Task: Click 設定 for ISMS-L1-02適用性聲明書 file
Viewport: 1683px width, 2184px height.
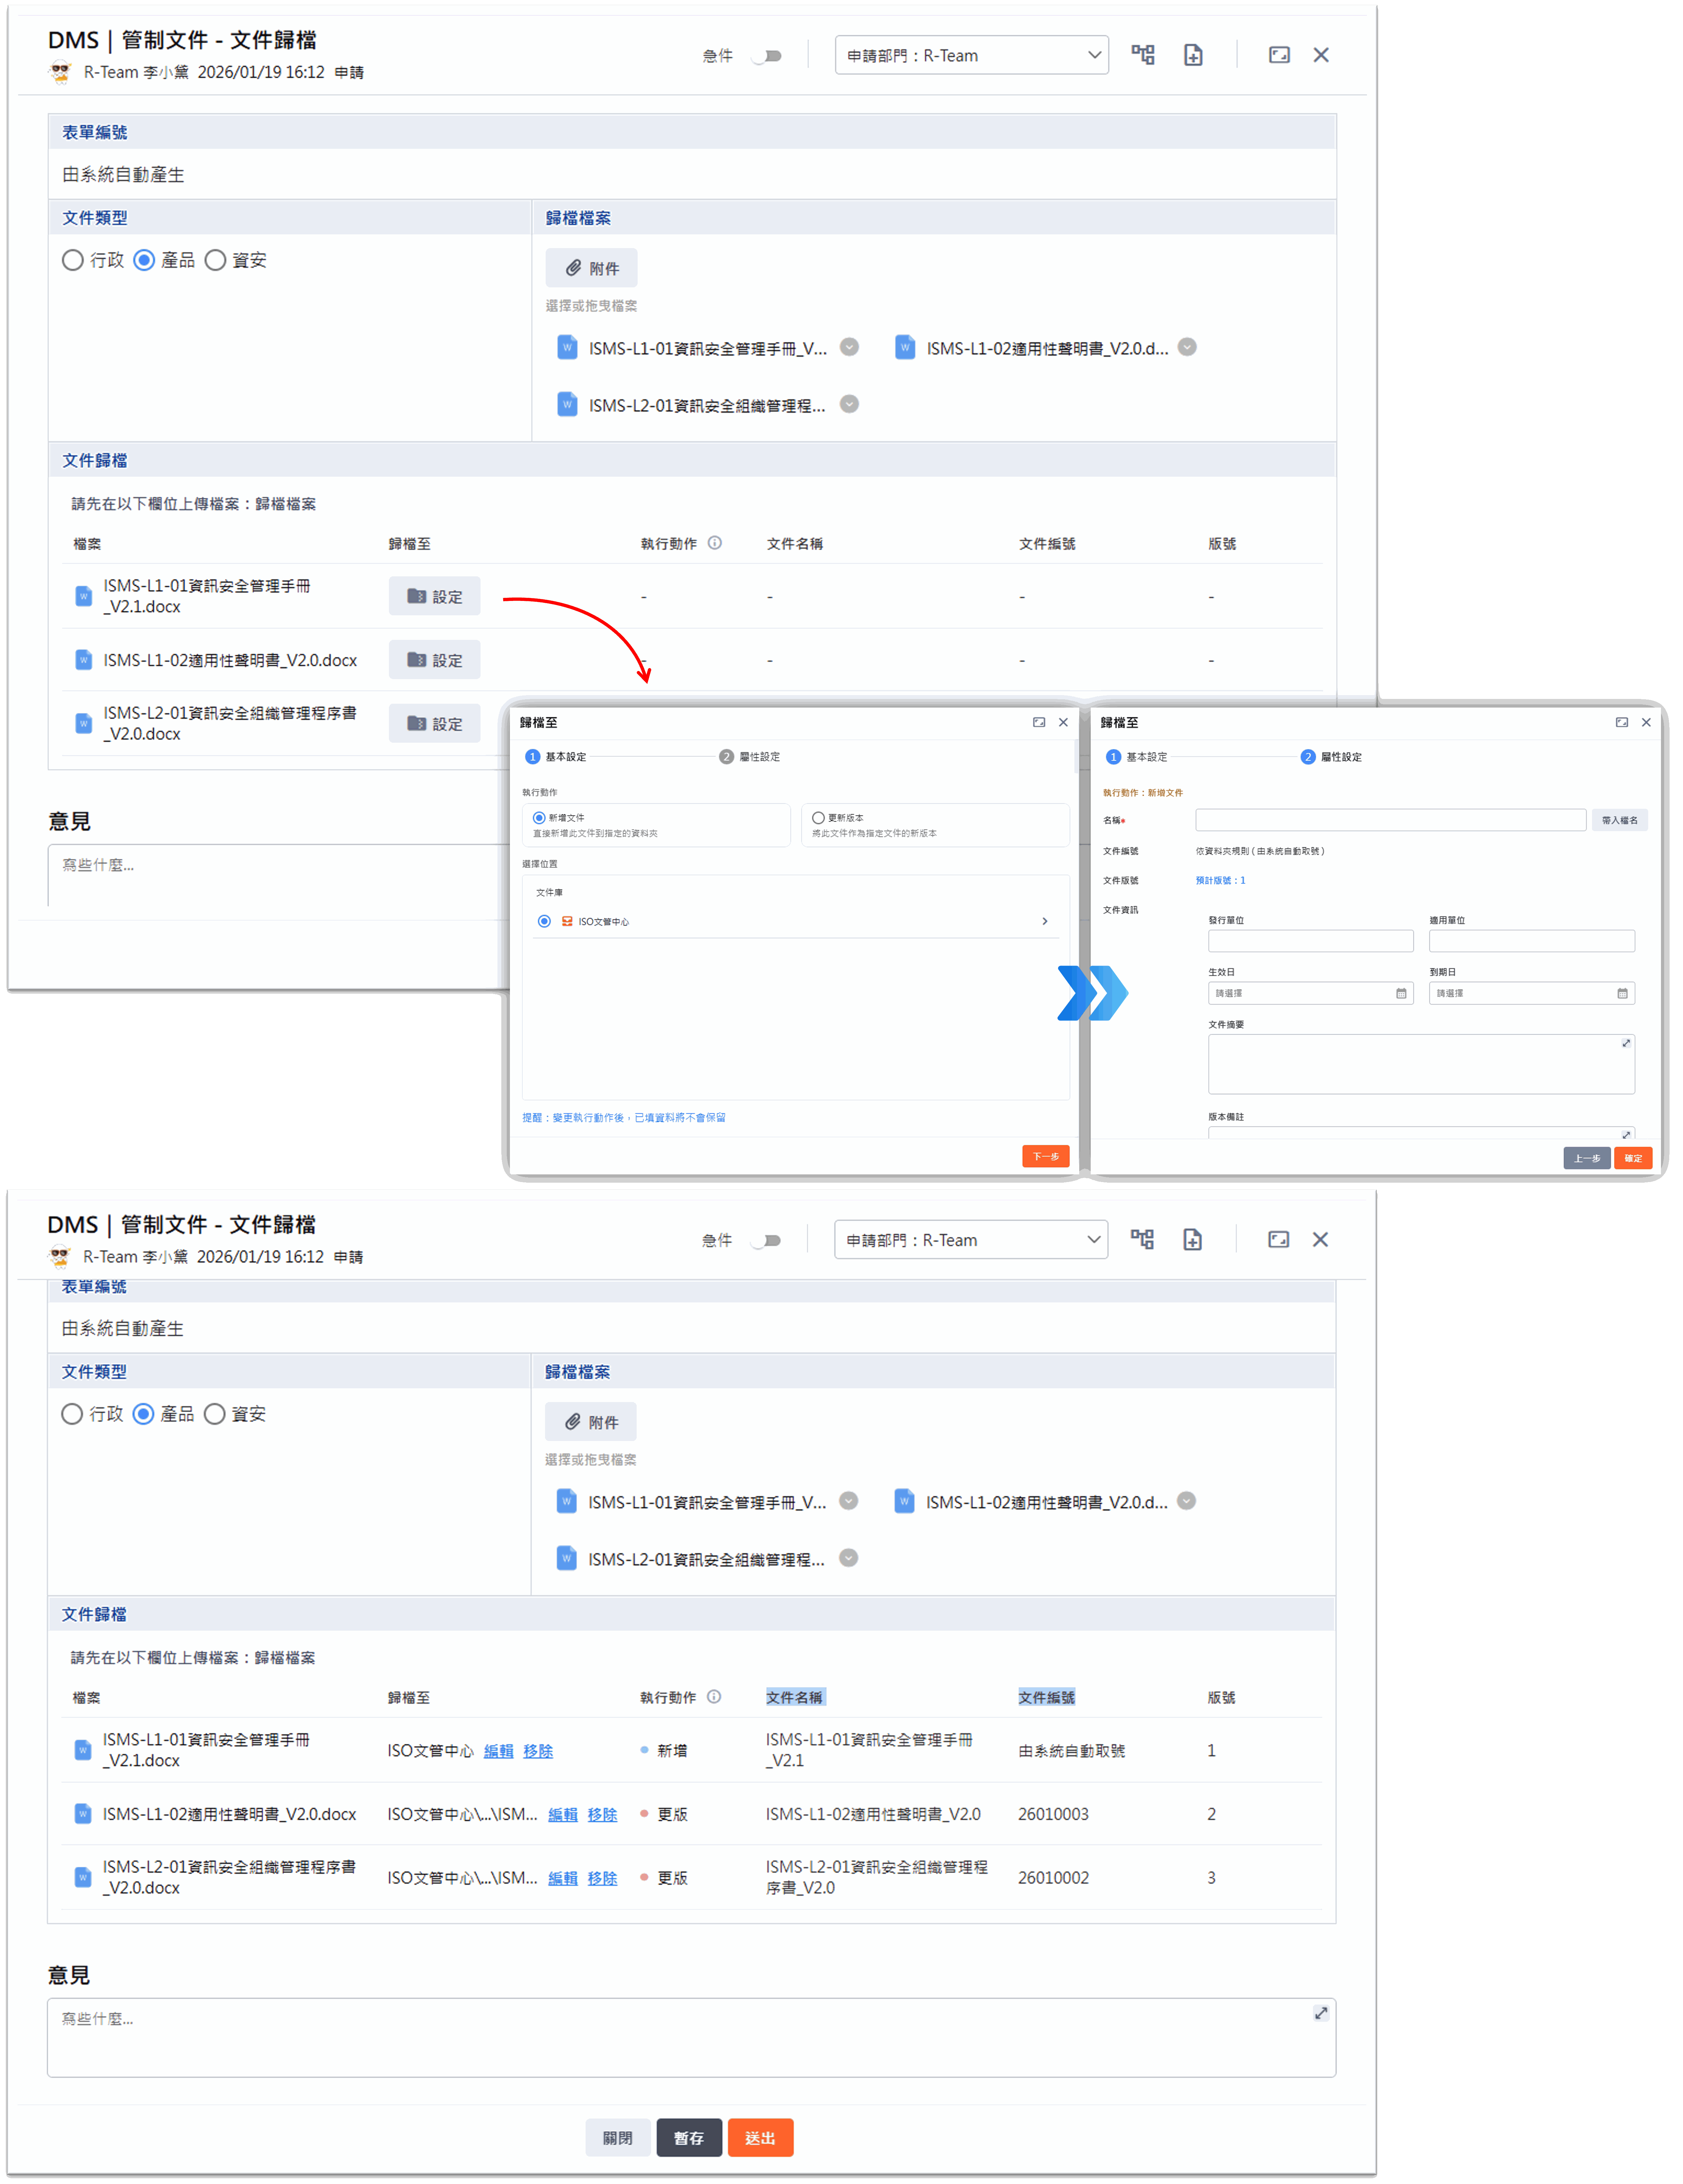Action: (x=434, y=660)
